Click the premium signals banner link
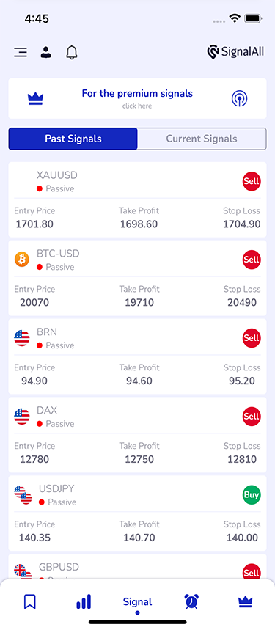This screenshot has width=275, height=630. tap(137, 98)
